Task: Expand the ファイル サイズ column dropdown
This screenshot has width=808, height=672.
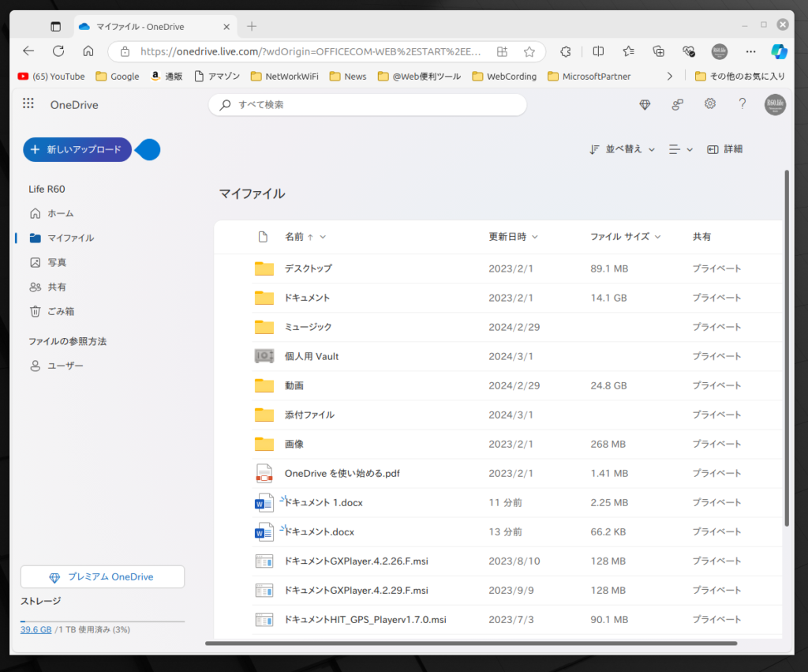Action: pos(625,237)
